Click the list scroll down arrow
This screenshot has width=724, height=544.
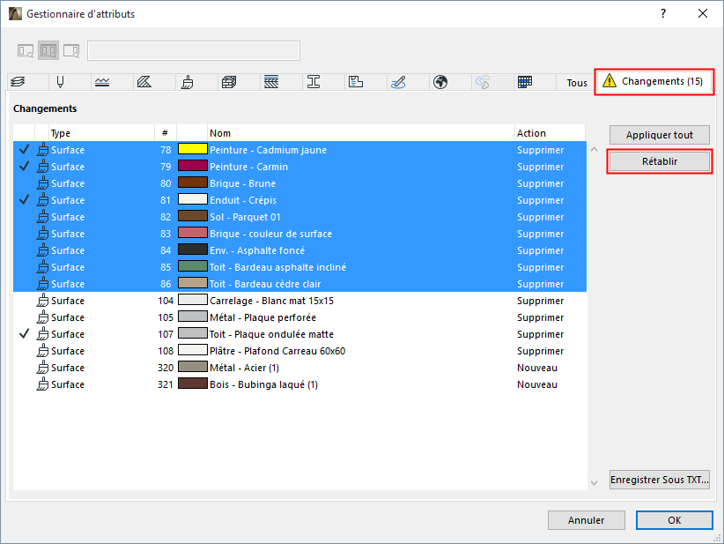click(x=594, y=483)
